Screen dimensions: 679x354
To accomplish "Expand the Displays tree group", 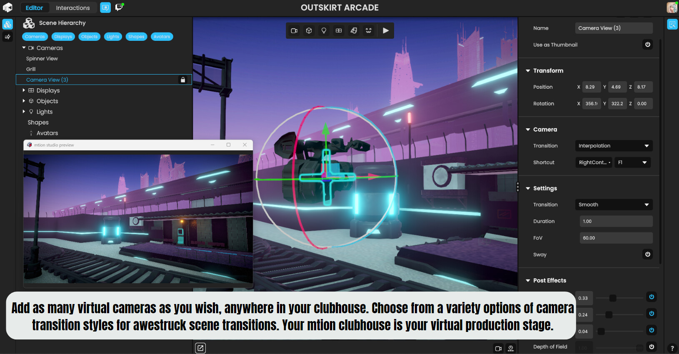I will coord(24,90).
